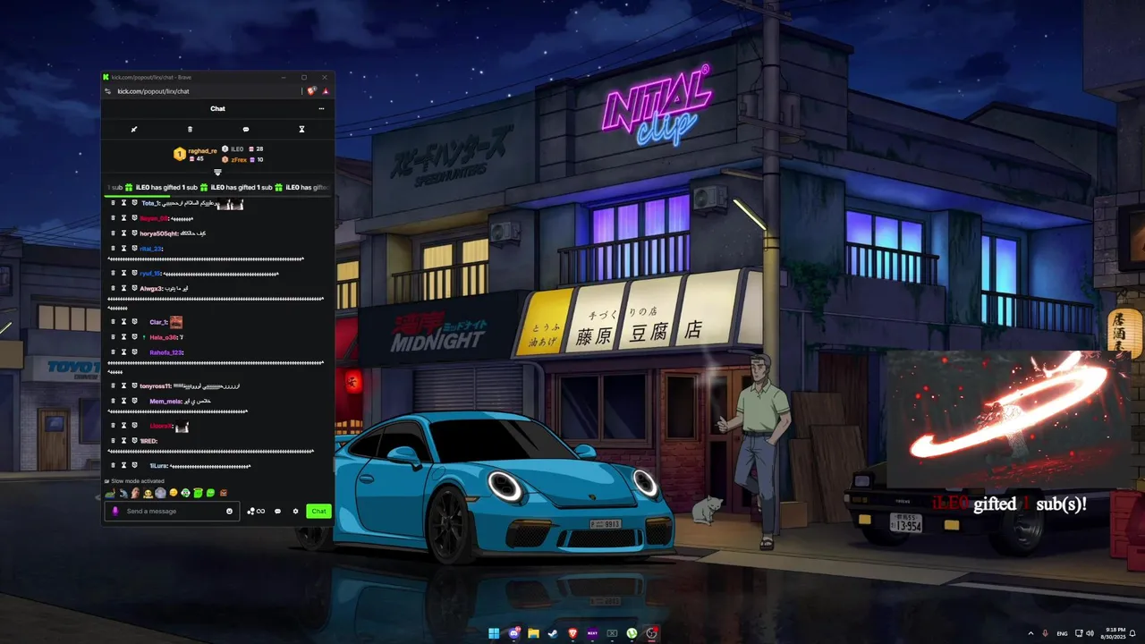Open site settings icon left of URL
The height and width of the screenshot is (644, 1145).
click(x=107, y=91)
